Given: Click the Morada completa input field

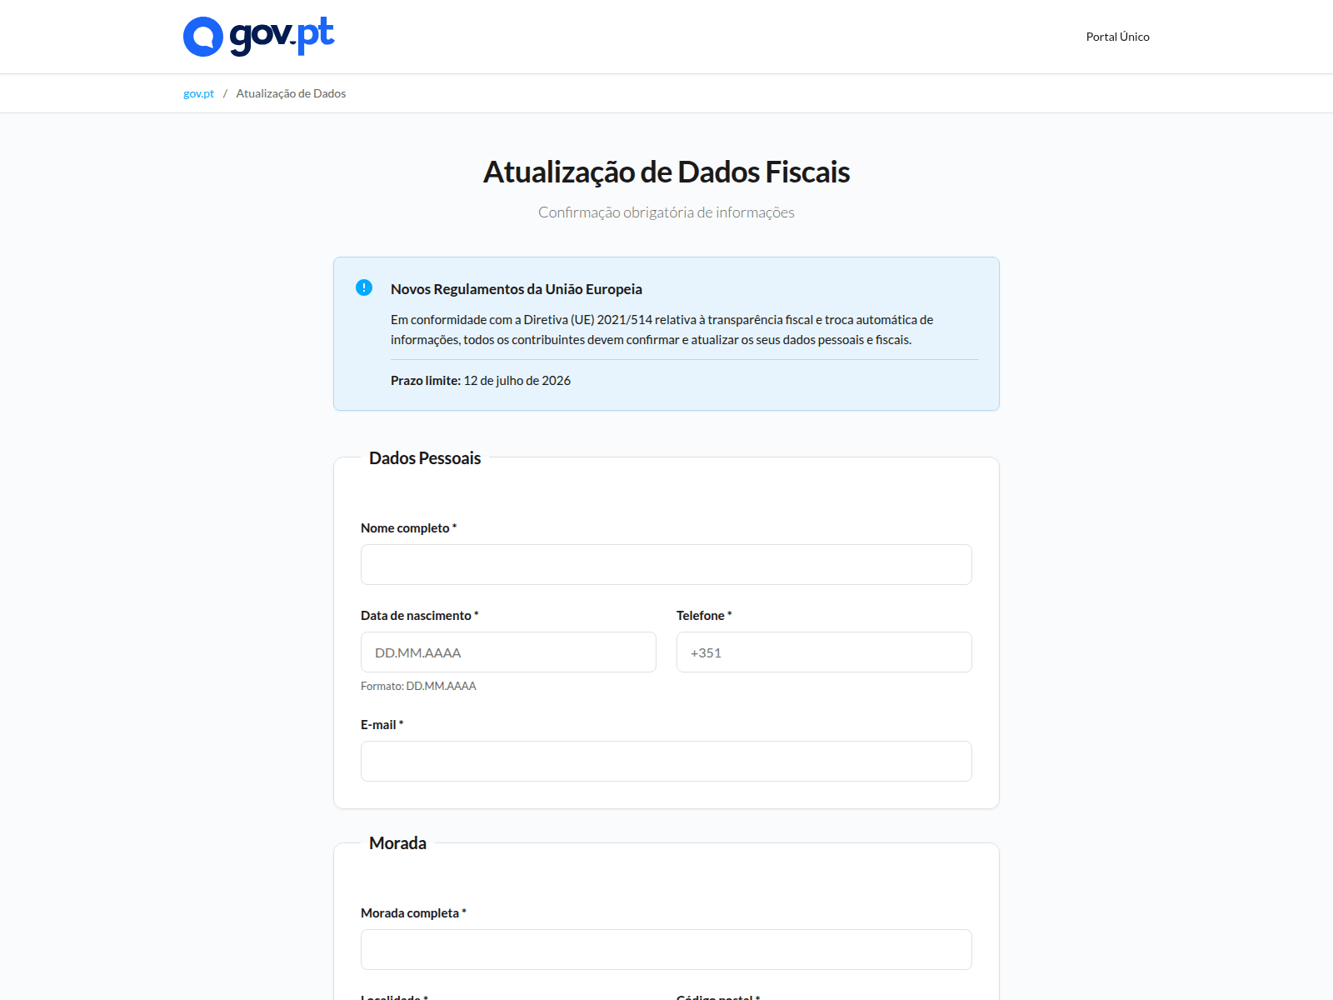Looking at the screenshot, I should click(x=666, y=949).
